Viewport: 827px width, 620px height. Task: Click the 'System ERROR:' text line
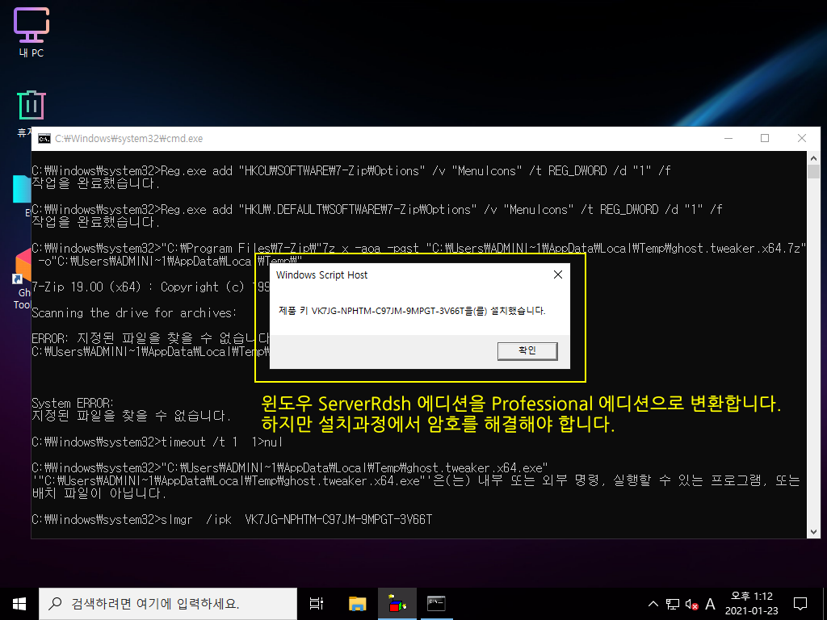click(x=73, y=404)
